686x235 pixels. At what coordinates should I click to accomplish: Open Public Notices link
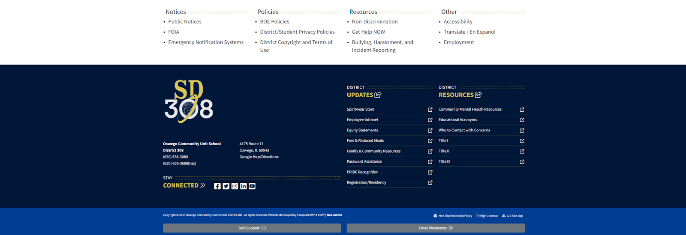click(185, 22)
